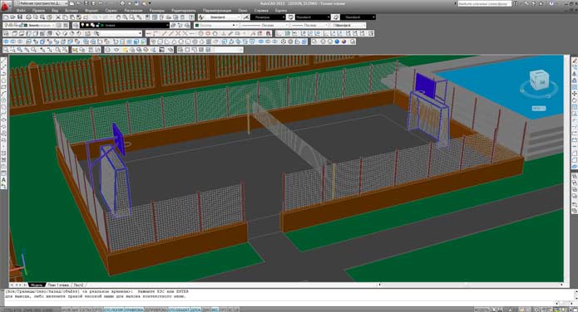Toggle СЕТКА grid display in status bar

coord(86,310)
